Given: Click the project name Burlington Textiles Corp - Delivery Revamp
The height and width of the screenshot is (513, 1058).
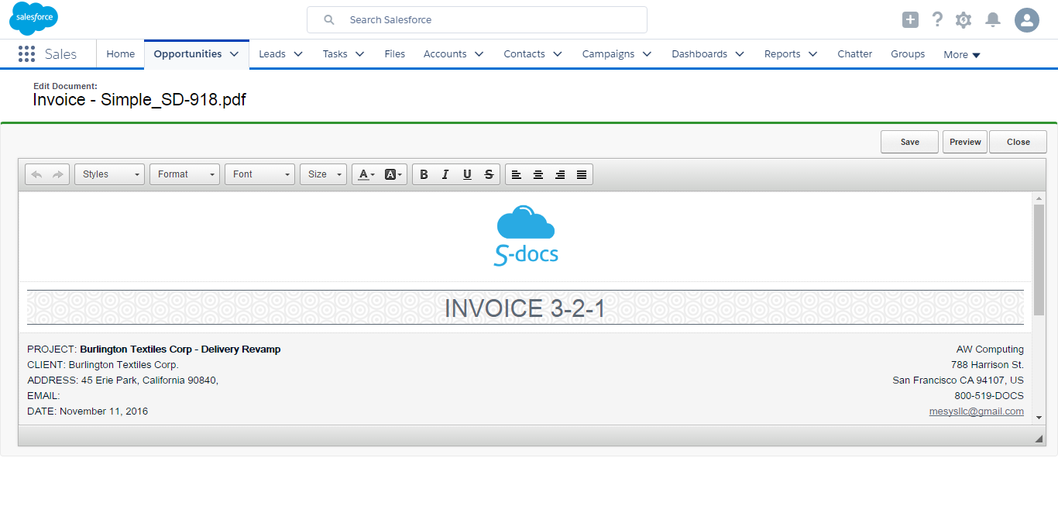Looking at the screenshot, I should [180, 349].
